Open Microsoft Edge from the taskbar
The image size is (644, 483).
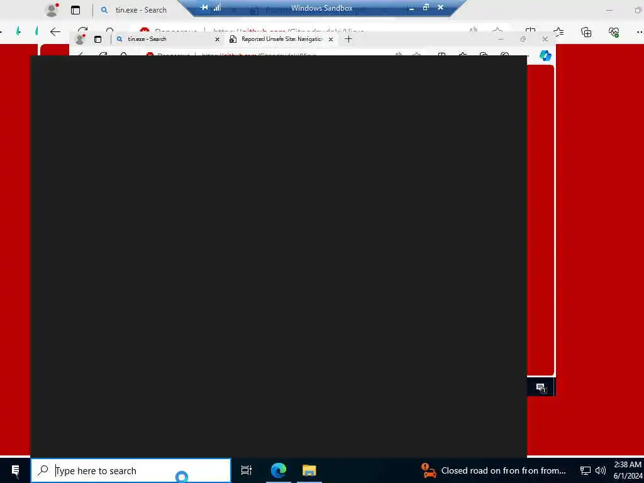pyautogui.click(x=279, y=470)
